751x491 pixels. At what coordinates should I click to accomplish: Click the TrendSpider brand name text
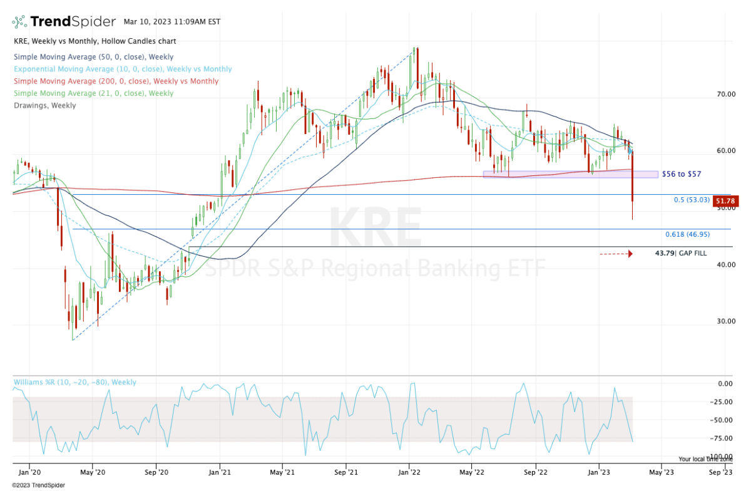point(73,22)
